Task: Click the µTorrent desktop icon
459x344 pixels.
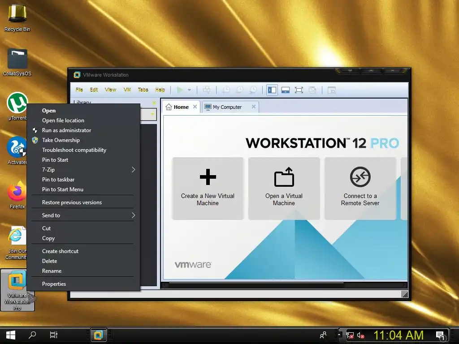Action: click(17, 107)
